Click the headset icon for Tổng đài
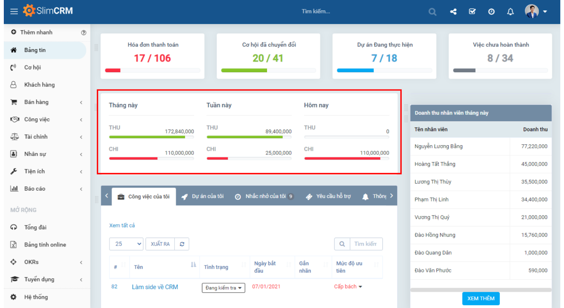The width and height of the screenshot is (564, 308). click(14, 227)
